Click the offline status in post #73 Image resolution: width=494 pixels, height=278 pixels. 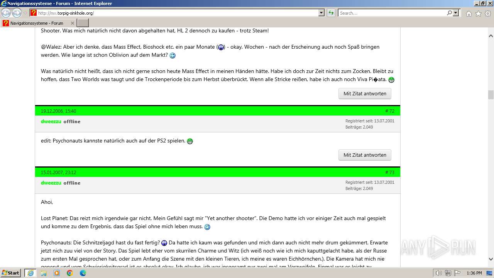coord(72,183)
